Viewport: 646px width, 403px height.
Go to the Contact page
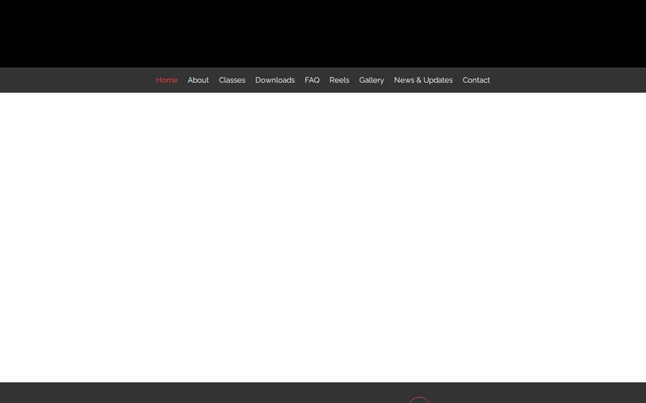click(x=476, y=80)
